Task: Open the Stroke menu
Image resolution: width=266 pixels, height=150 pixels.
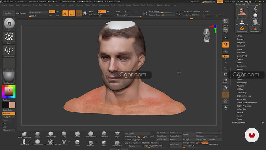Action: [x=128, y=5]
